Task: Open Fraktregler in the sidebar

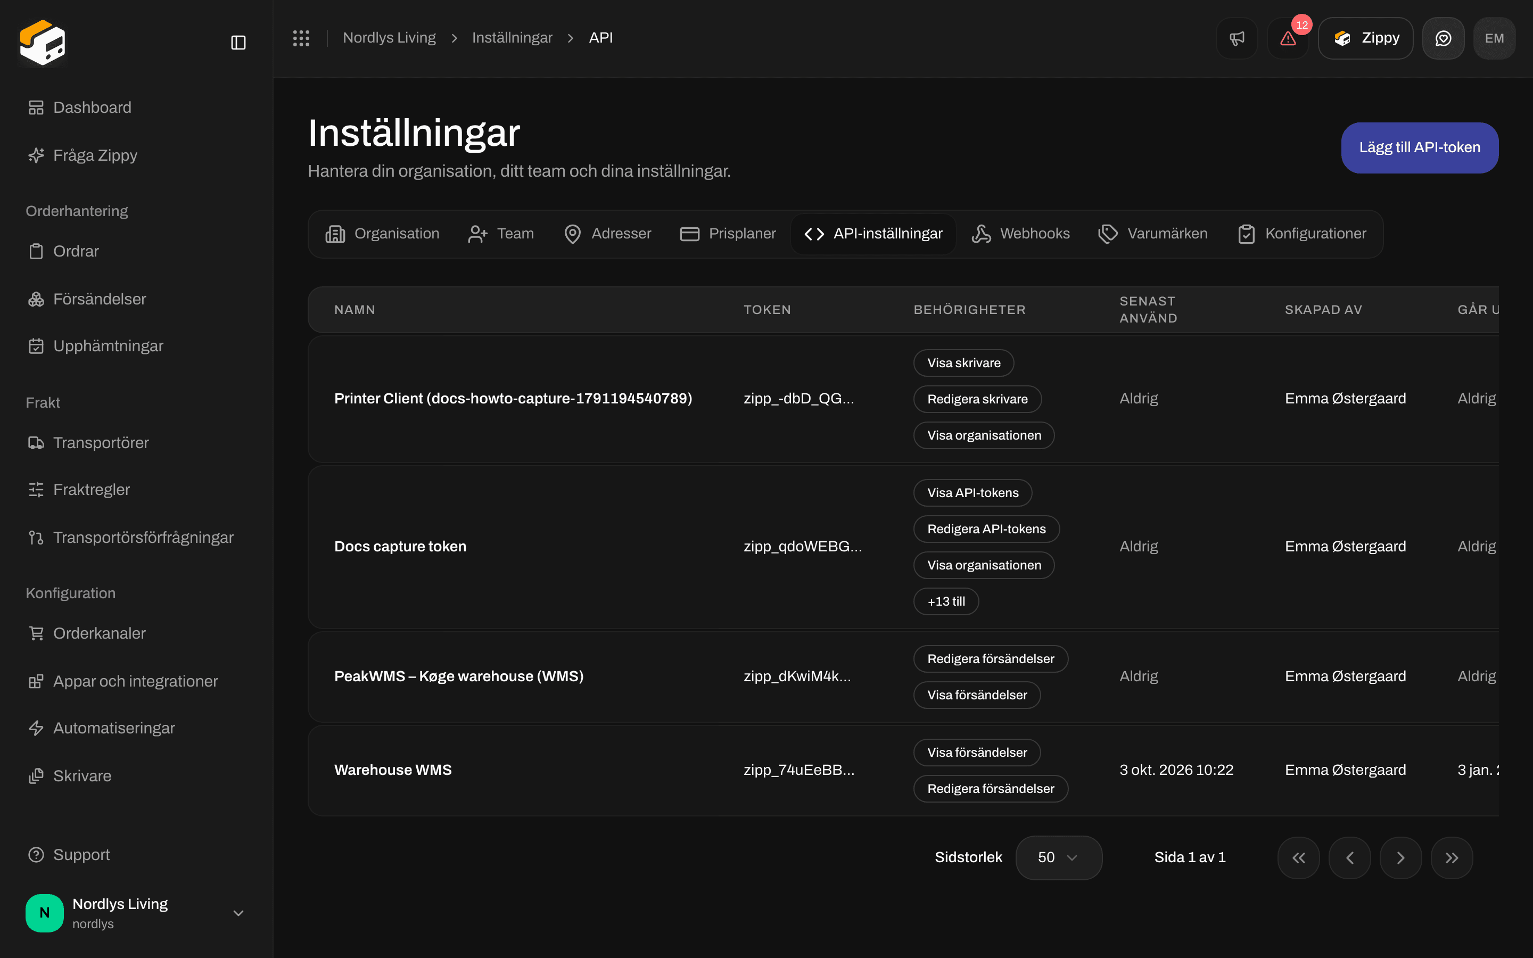Action: coord(79,490)
